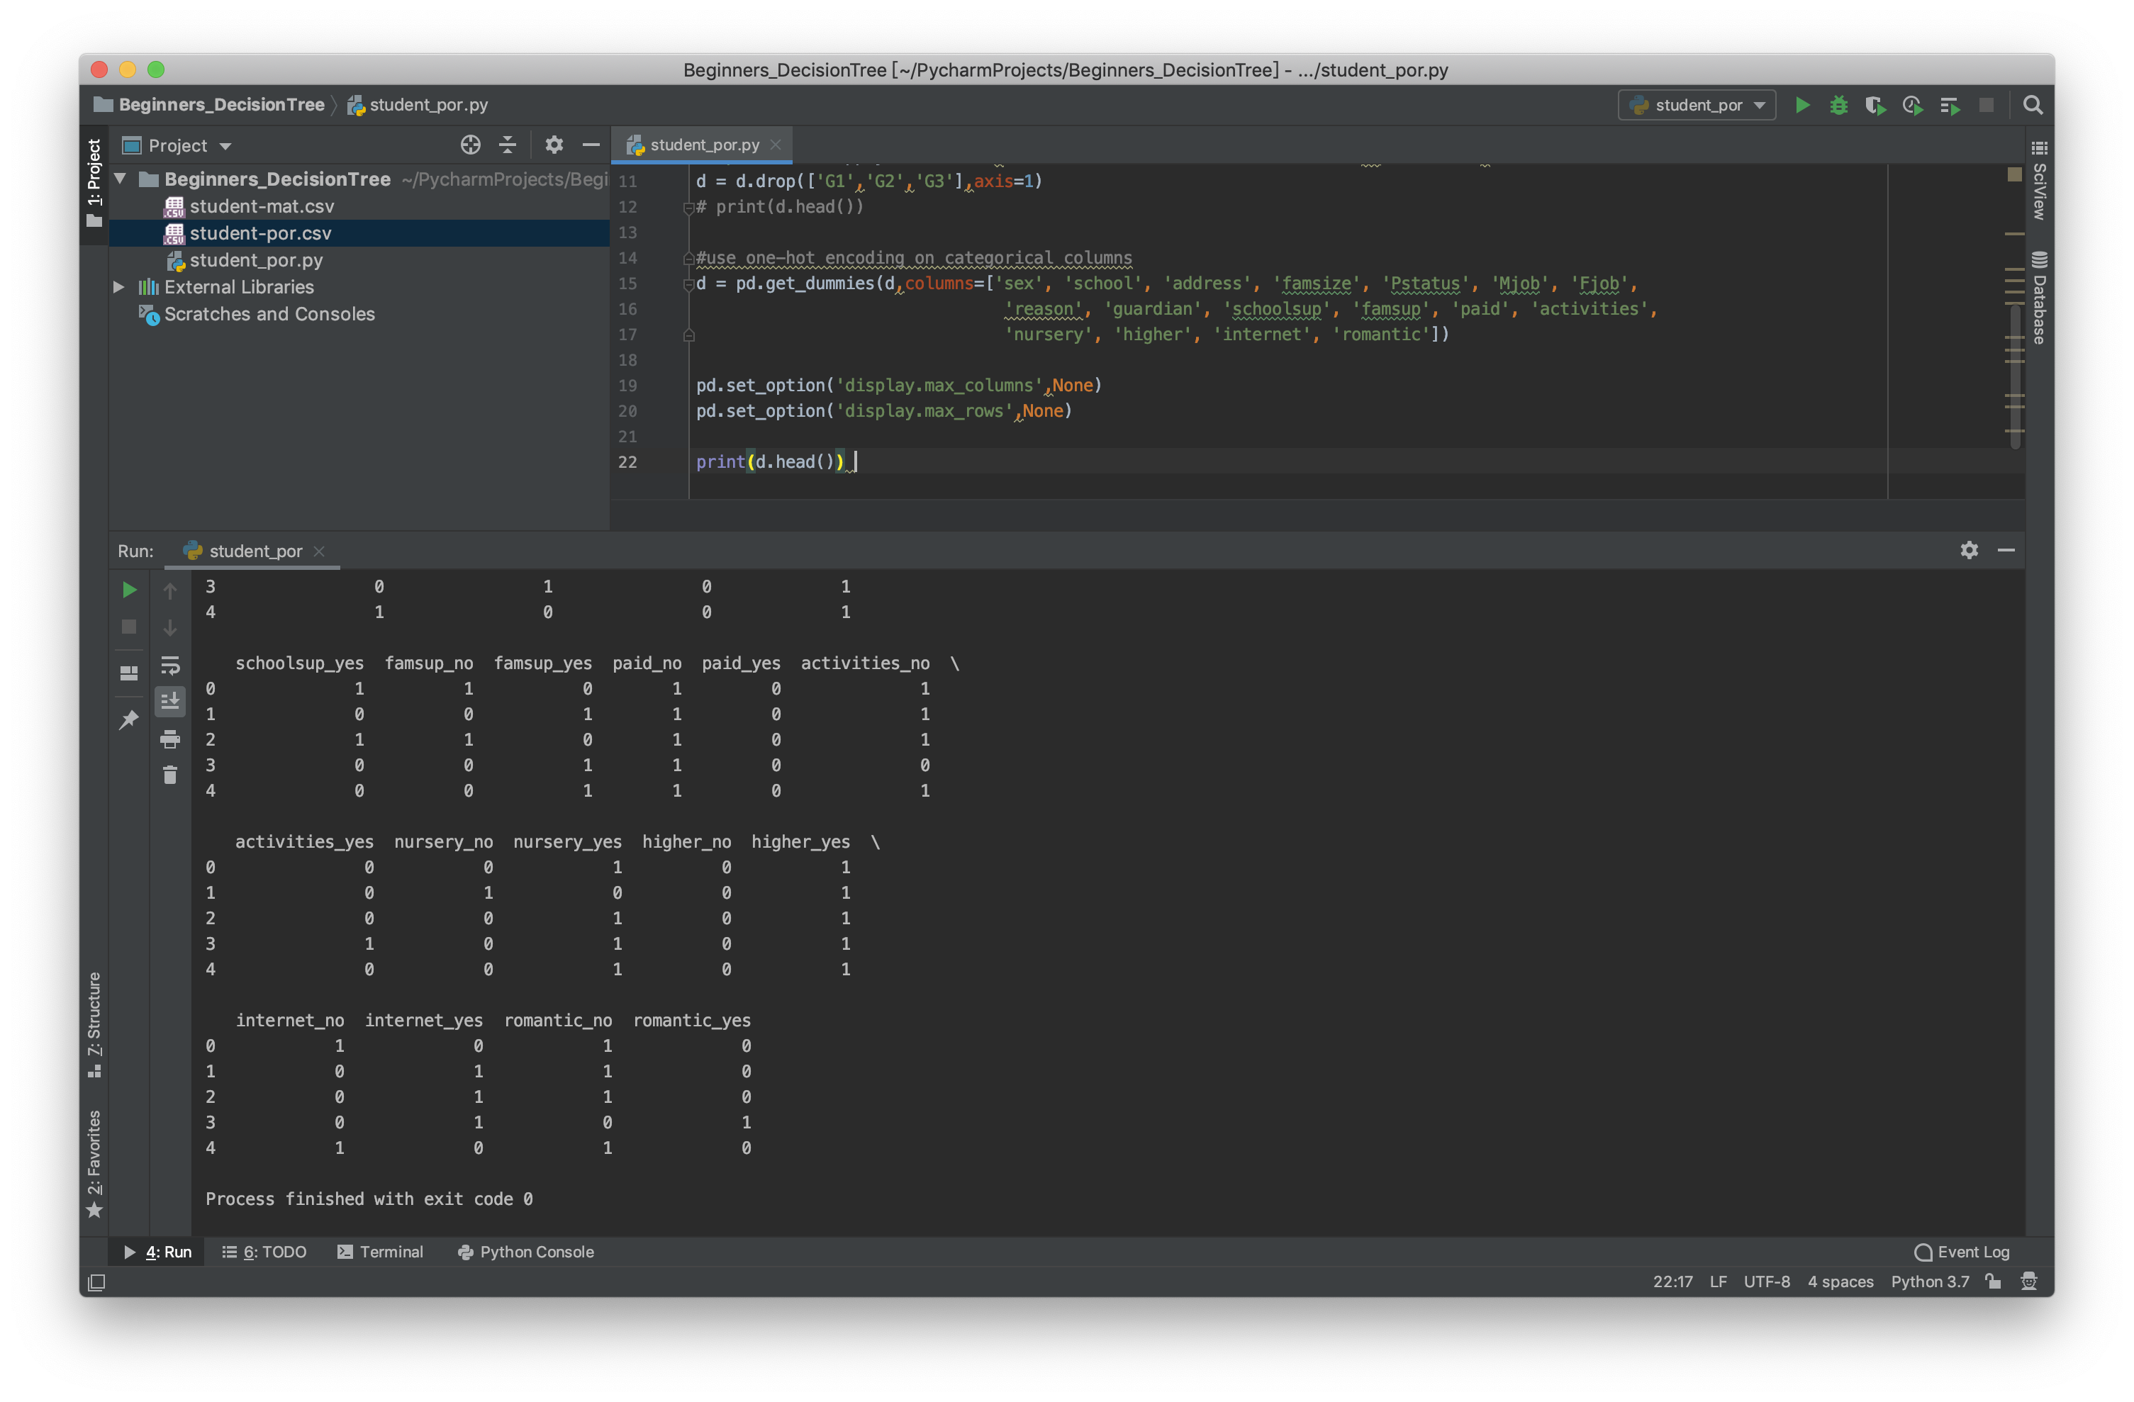Change the 4 spaces indent setting

pos(1840,1282)
